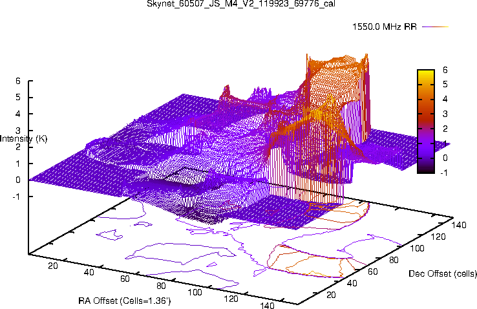
Task: Click the legend line sample next to RR
Action: pyautogui.click(x=436, y=27)
